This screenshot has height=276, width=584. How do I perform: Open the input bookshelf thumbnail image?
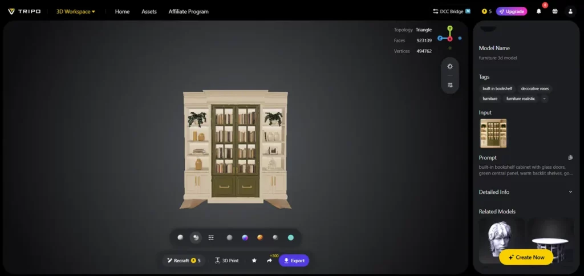(x=493, y=133)
